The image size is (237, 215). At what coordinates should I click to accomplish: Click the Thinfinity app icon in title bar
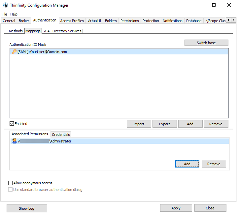click(6, 5)
